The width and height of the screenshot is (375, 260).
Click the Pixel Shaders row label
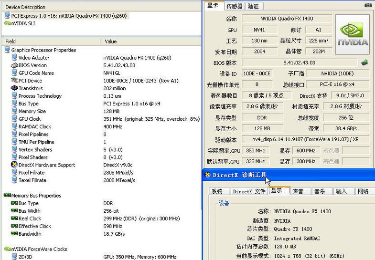point(33,157)
